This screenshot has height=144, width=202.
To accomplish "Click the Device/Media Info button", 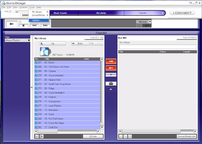I will click(x=186, y=136).
